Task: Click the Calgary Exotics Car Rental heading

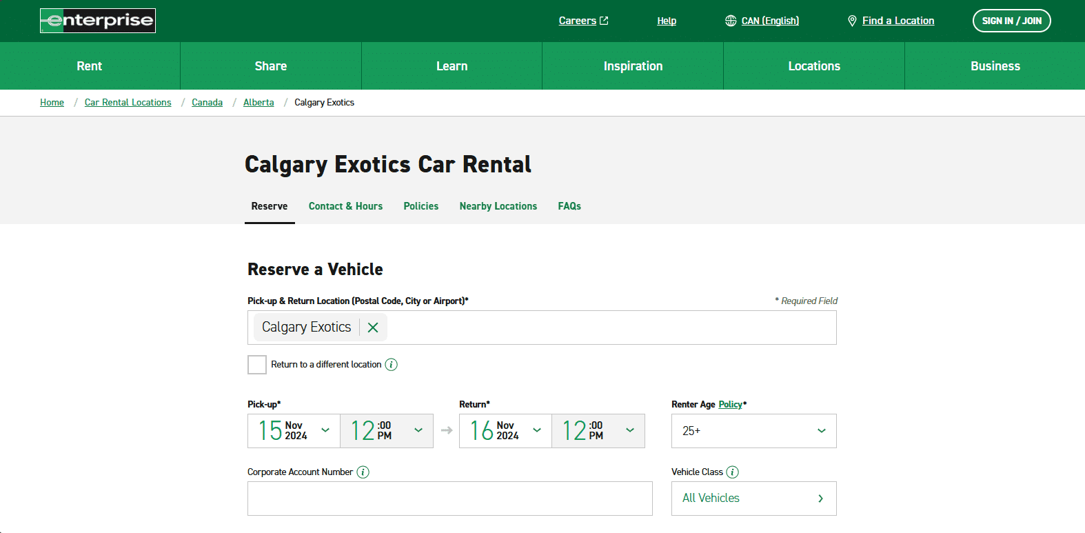Action: click(388, 165)
